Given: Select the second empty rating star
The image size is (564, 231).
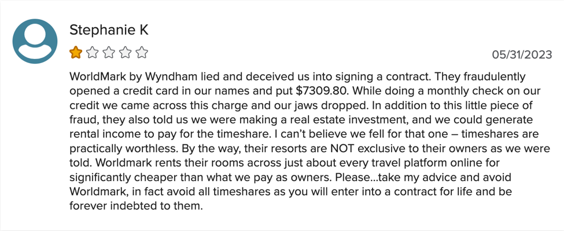Looking at the screenshot, I should tap(93, 53).
